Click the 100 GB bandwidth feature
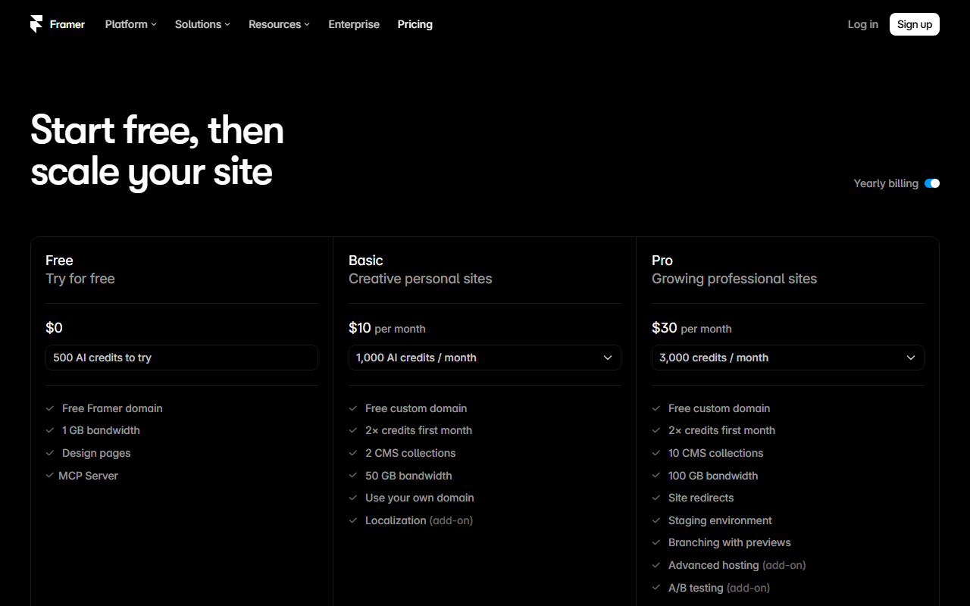970x606 pixels. [713, 476]
